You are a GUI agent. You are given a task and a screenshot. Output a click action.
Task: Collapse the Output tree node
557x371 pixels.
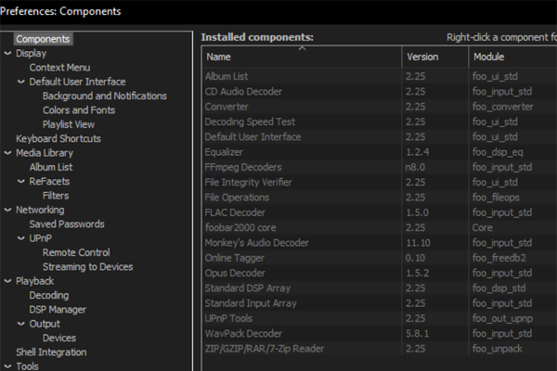pyautogui.click(x=21, y=324)
